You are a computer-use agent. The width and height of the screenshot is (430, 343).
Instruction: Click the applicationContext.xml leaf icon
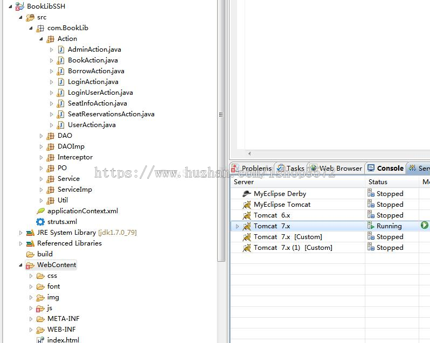click(x=40, y=211)
